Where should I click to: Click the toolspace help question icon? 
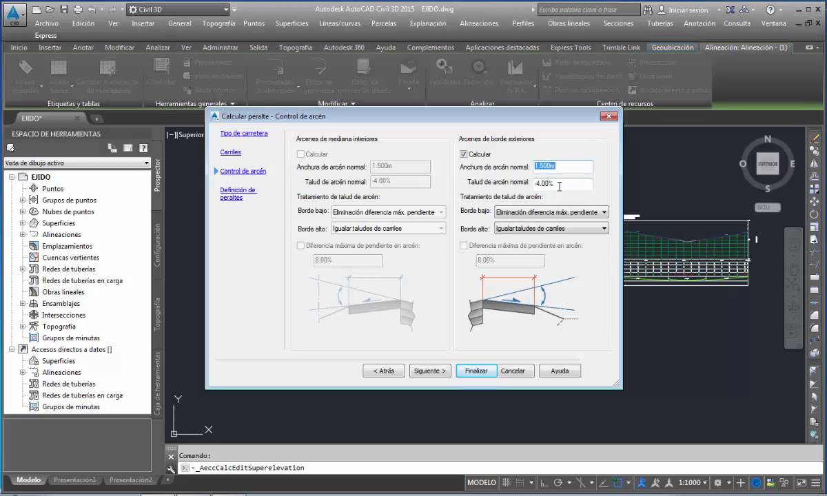[143, 147]
